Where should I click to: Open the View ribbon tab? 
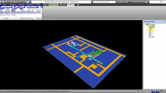point(38,5)
